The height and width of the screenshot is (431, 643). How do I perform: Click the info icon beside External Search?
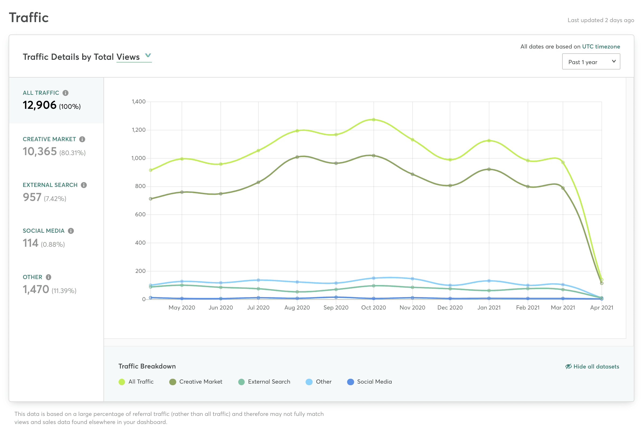pos(84,185)
